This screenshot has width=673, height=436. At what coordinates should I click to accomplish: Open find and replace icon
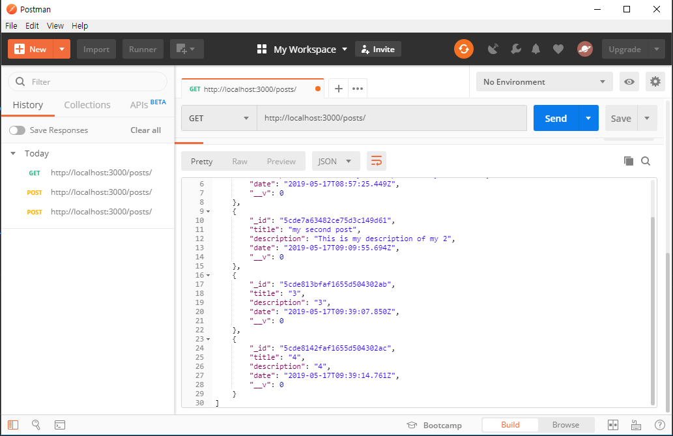pyautogui.click(x=36, y=425)
